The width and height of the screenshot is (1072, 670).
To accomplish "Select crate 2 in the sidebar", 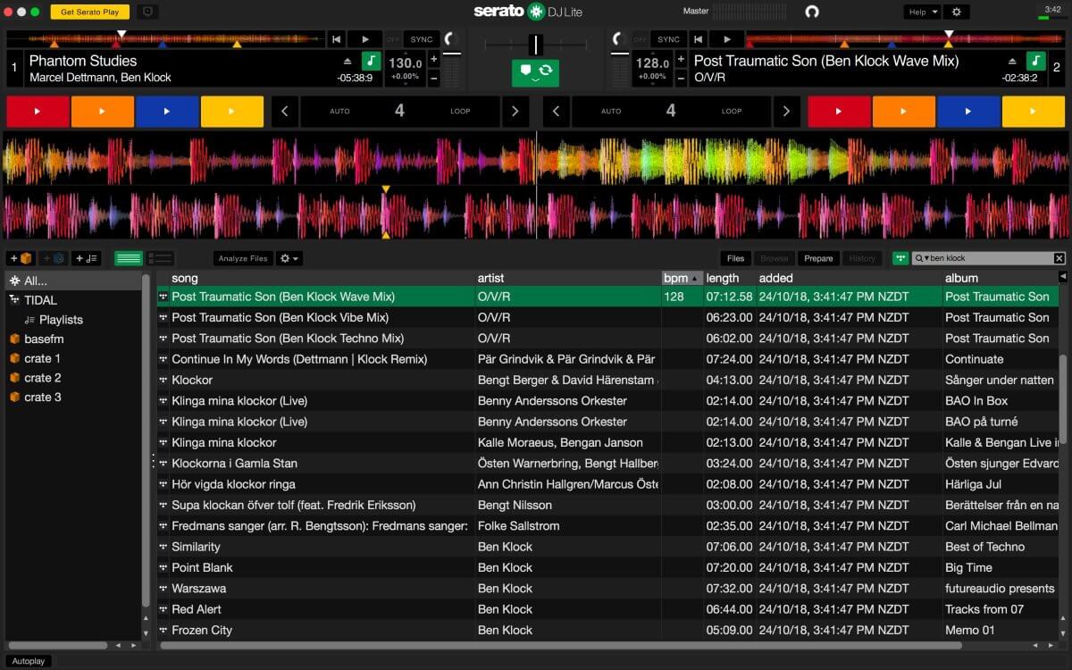I will point(42,378).
